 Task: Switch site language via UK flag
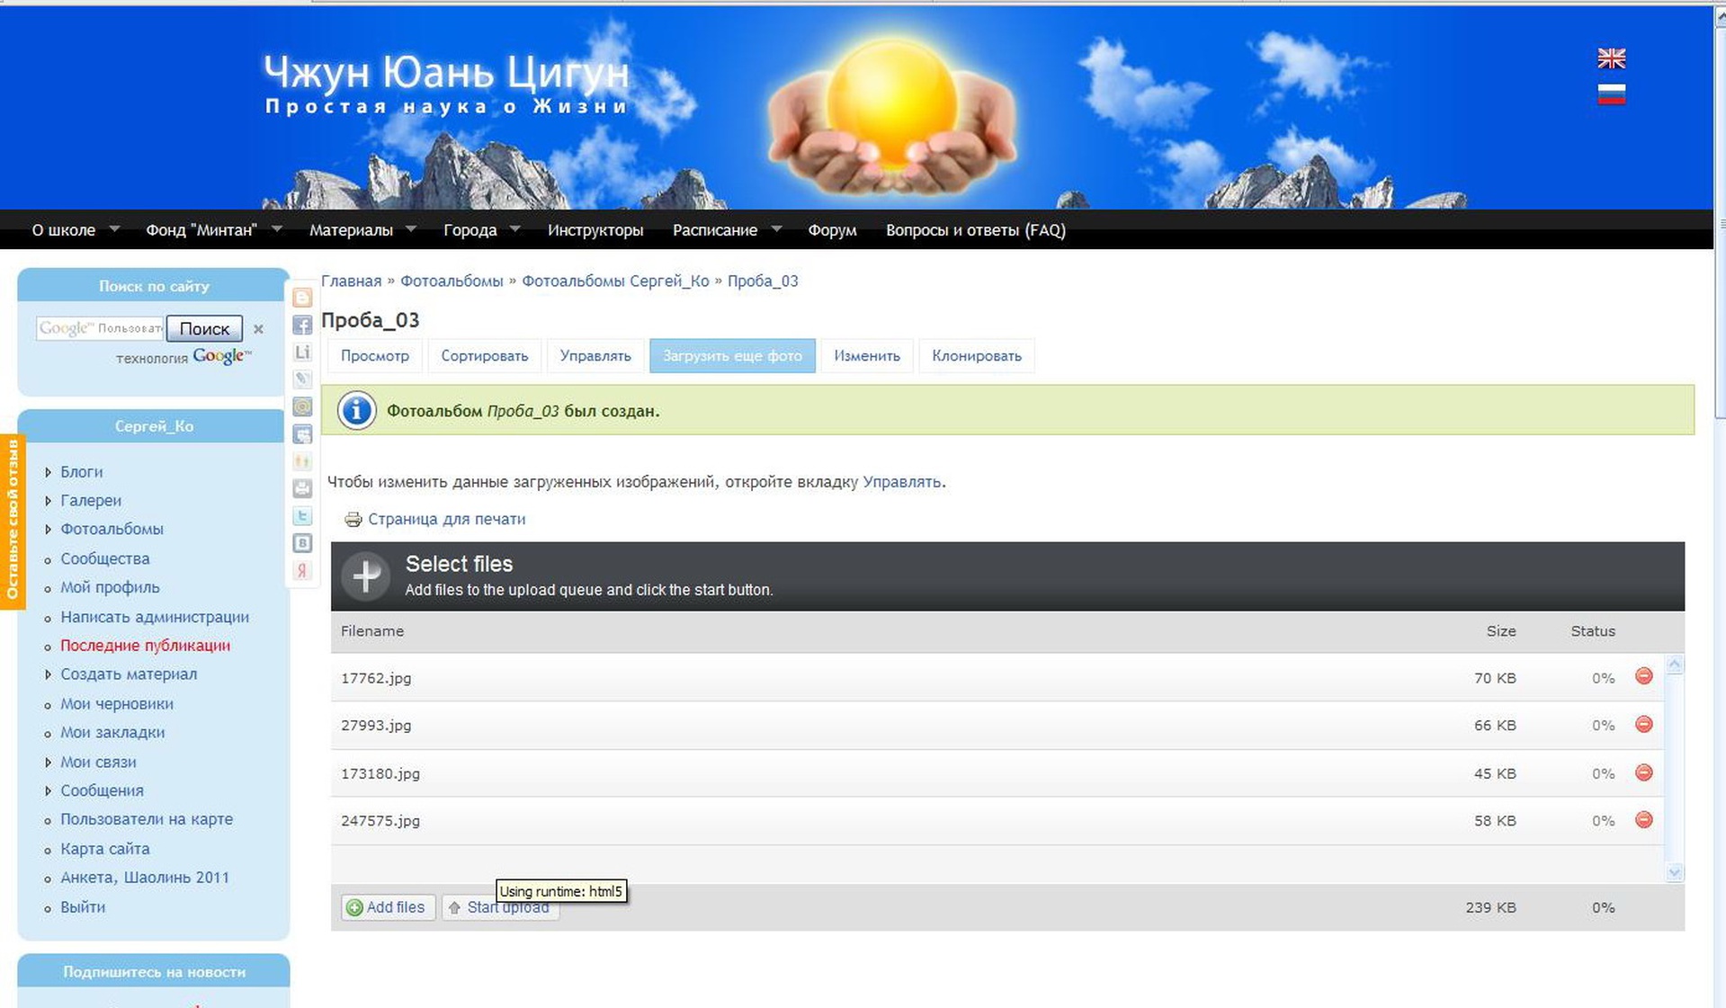pyautogui.click(x=1611, y=58)
